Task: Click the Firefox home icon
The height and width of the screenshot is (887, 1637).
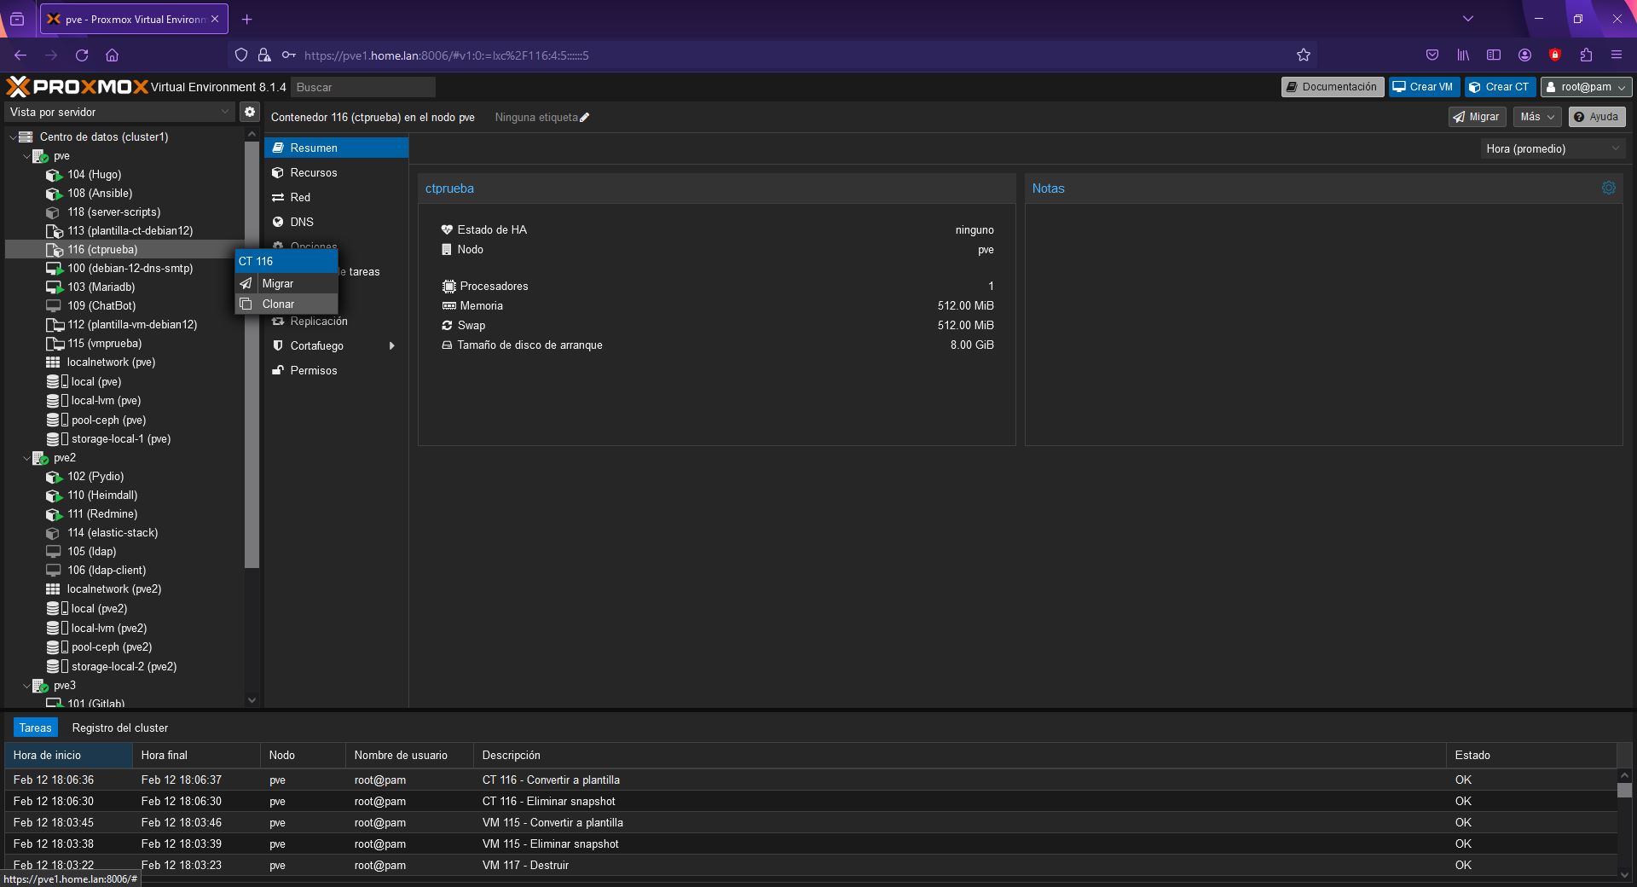Action: pyautogui.click(x=112, y=55)
